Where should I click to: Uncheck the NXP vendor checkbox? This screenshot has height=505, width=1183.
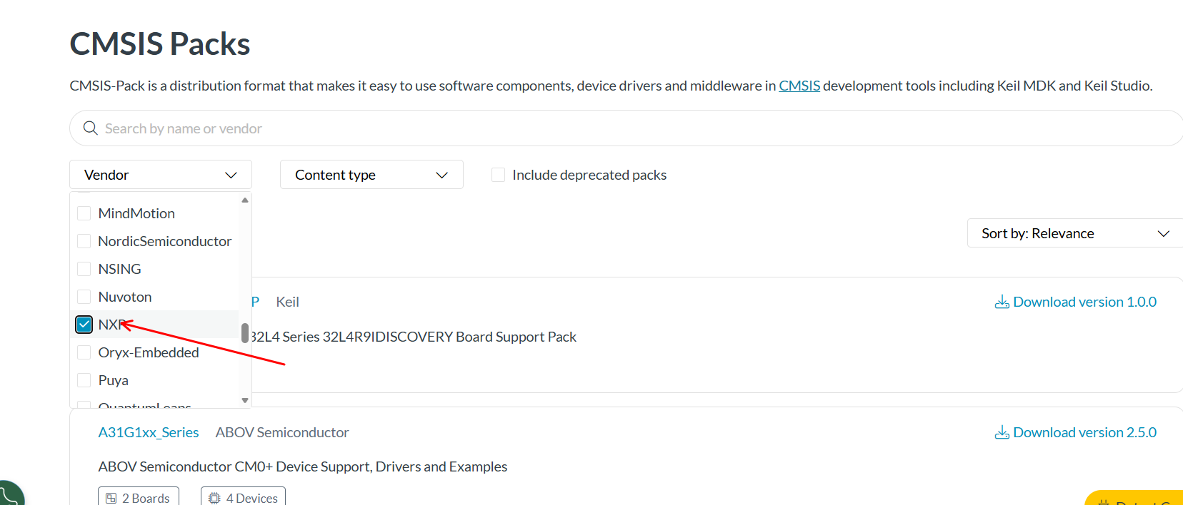[84, 325]
